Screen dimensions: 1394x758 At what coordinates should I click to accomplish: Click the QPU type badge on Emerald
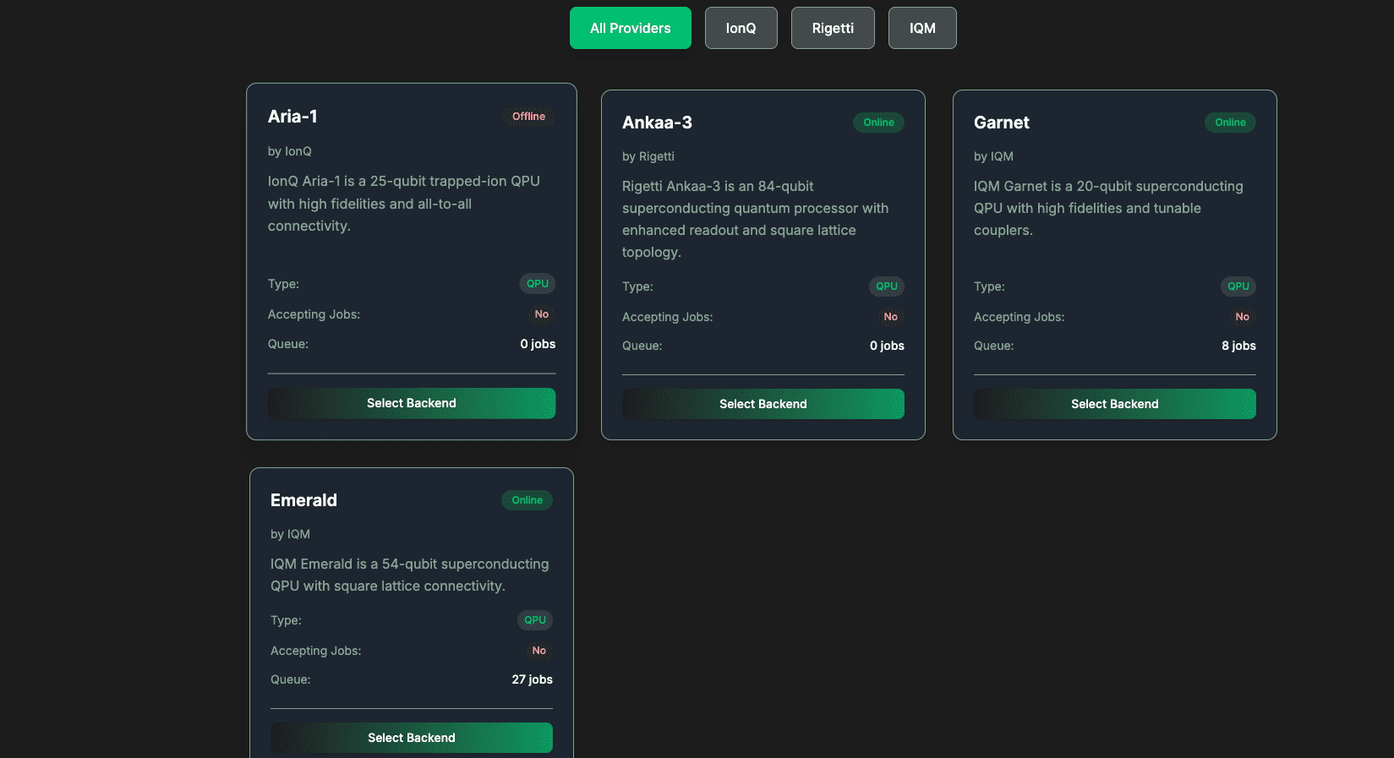coord(534,620)
